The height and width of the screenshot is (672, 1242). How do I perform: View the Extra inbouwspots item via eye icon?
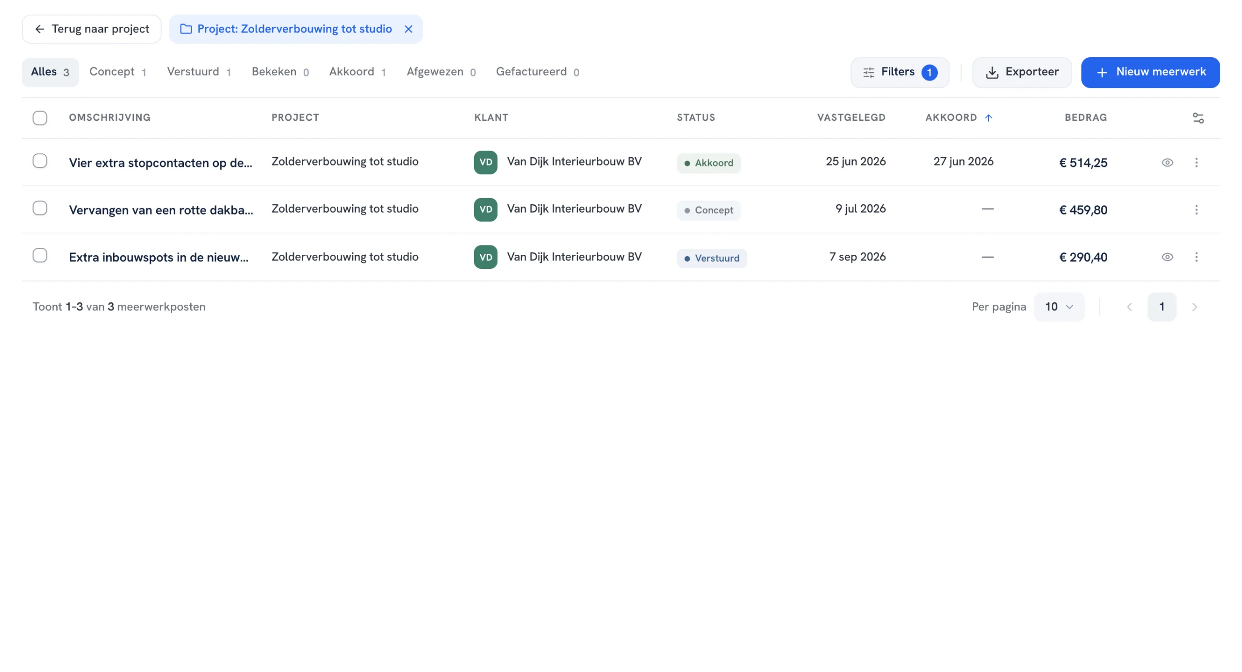1167,257
